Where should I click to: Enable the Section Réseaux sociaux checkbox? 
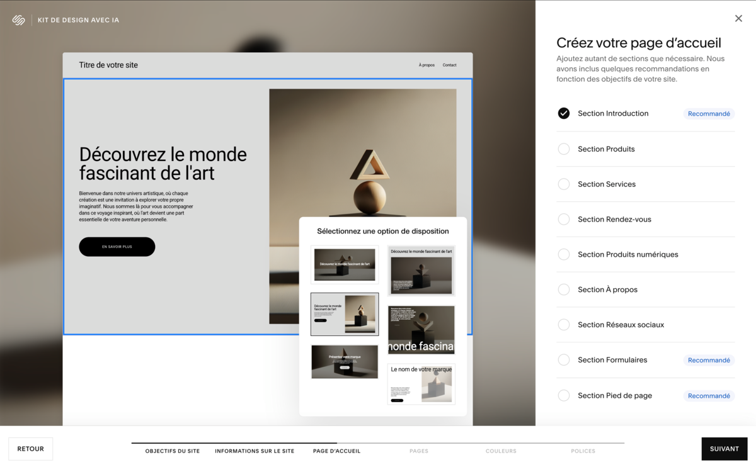tap(564, 325)
